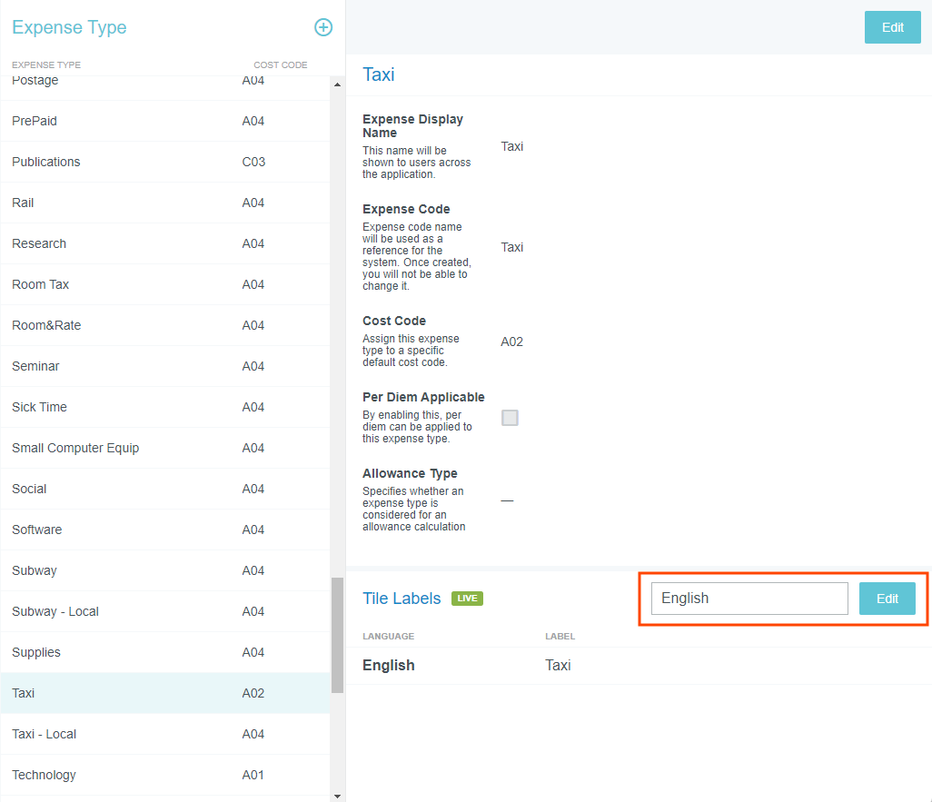Screen dimensions: 932x802
Task: Click the green LIVE badge
Action: pos(467,599)
